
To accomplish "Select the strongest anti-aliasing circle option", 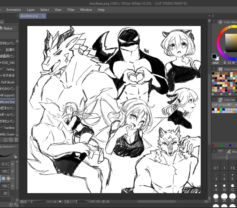I will coord(8,178).
